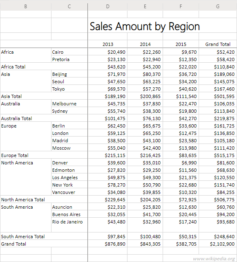Select column D header
The height and width of the screenshot is (262, 237).
pyautogui.click(x=107, y=7)
